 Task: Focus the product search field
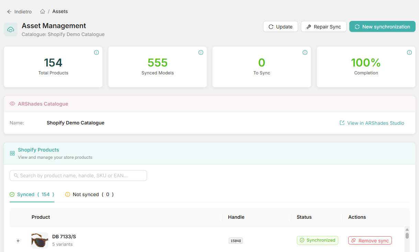78,176
